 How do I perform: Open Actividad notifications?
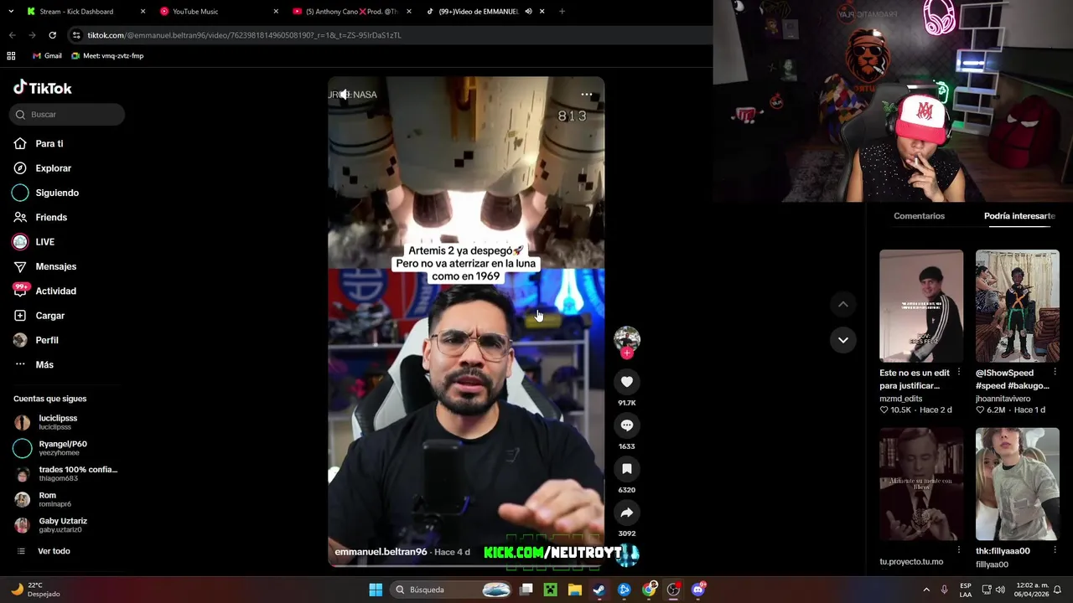[x=55, y=291]
